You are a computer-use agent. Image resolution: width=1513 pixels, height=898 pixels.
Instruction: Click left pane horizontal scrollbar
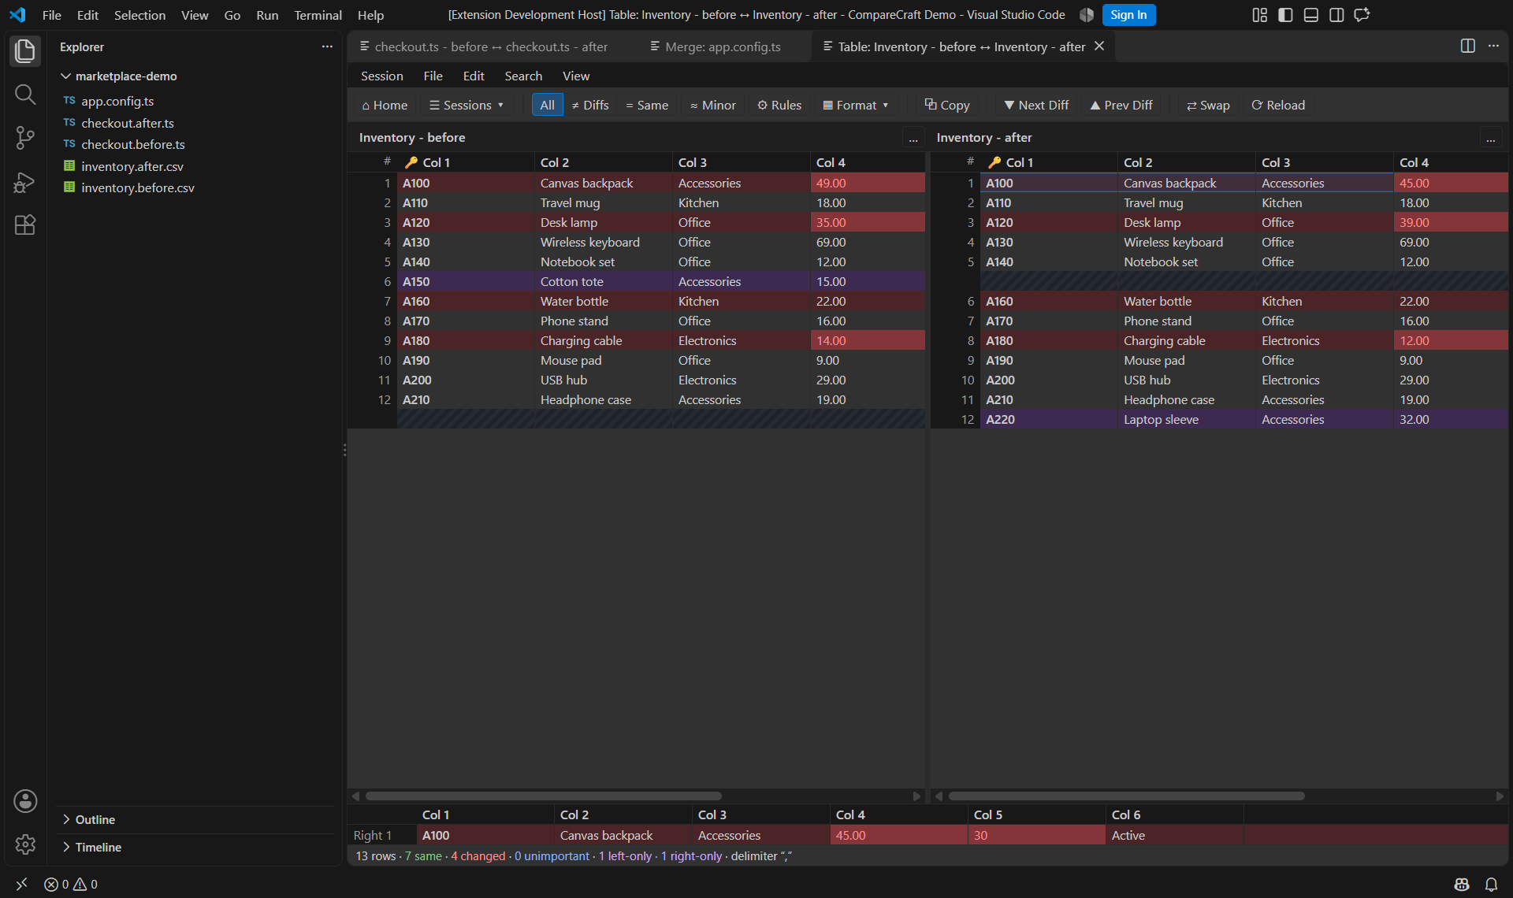[544, 796]
